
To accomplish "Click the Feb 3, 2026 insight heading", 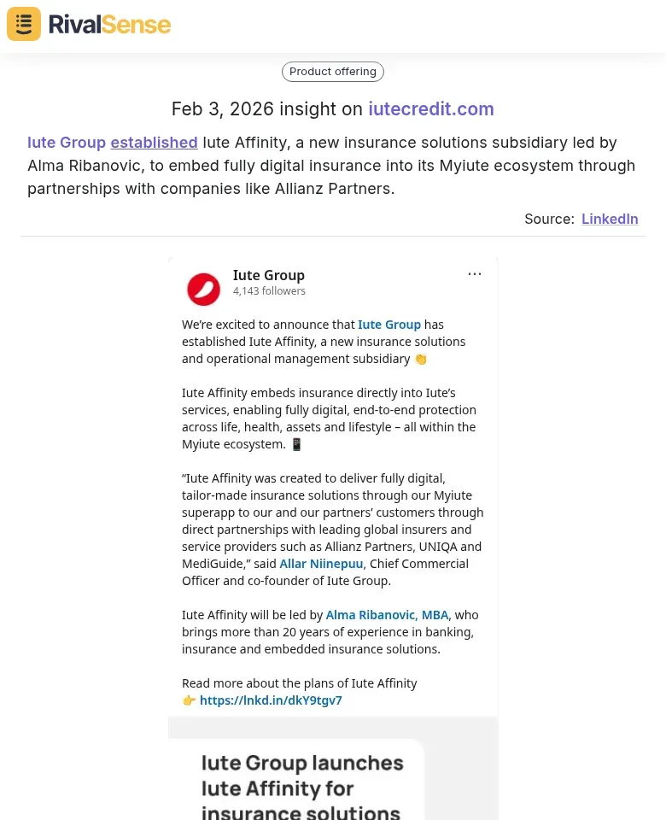I will point(266,109).
